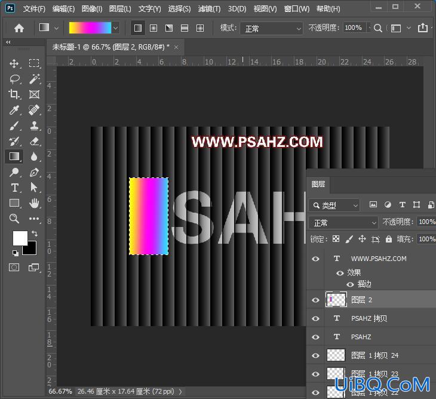
Task: Collapse the toolbox double-arrow
Action: 8,42
